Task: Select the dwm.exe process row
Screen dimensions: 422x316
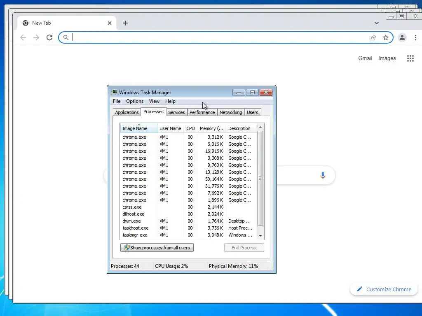Action: pyautogui.click(x=188, y=221)
